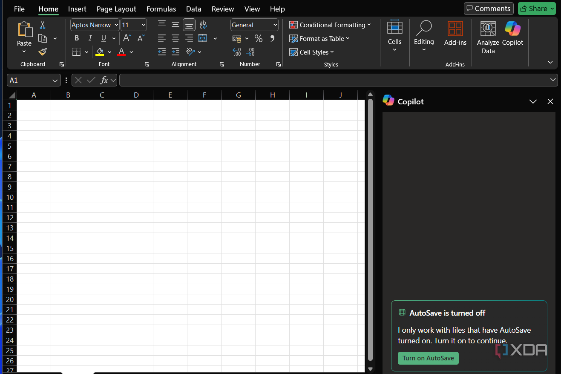Open the font size 11 dropdown

pos(143,25)
